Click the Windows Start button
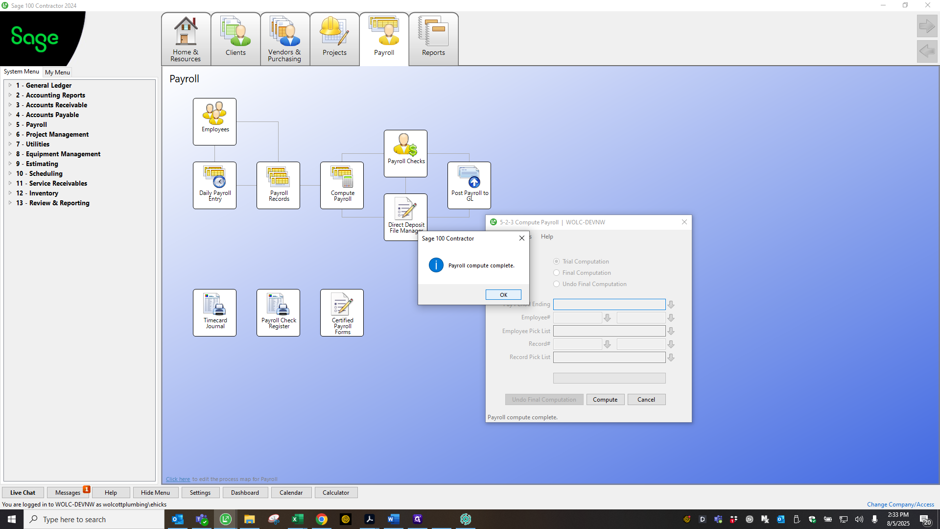940x529 pixels. point(12,519)
